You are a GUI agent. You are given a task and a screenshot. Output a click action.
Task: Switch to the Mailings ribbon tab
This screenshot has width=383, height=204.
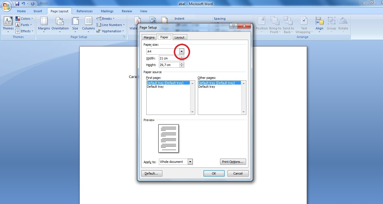(107, 11)
